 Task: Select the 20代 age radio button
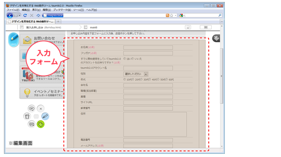133,79
